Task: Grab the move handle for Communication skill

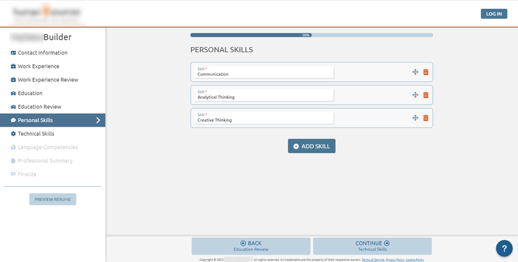Action: point(415,72)
